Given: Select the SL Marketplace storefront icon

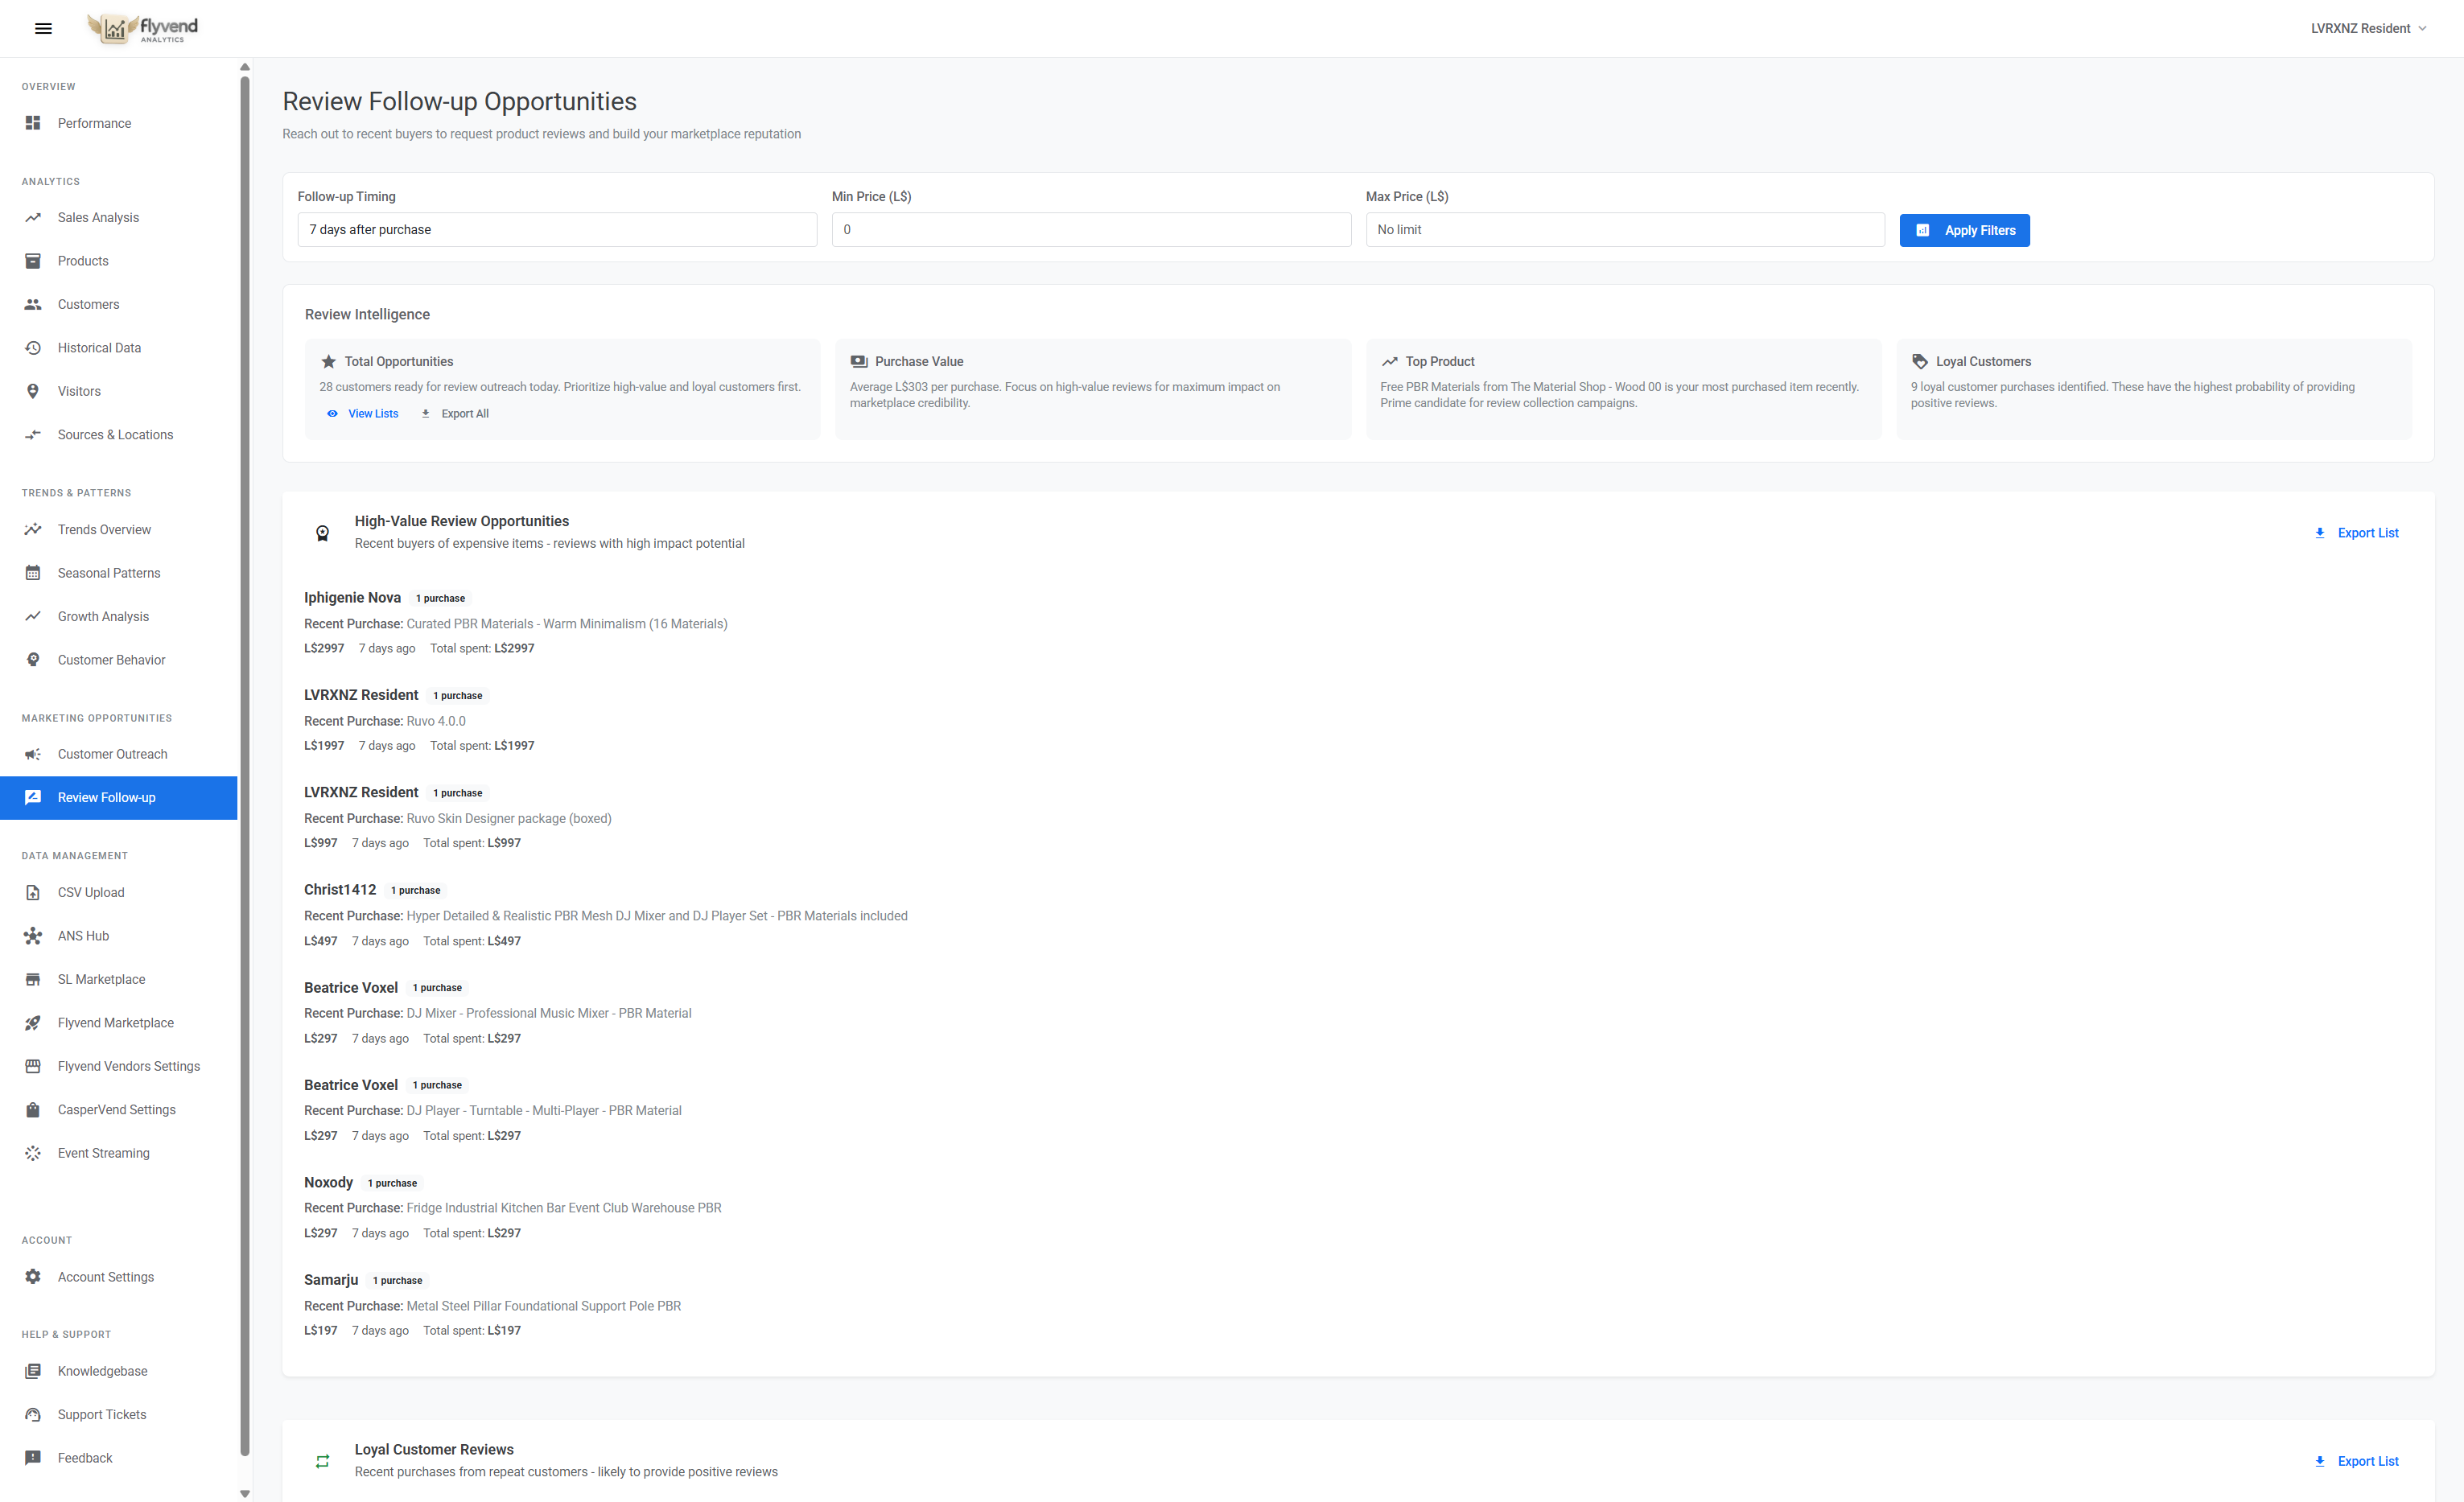Looking at the screenshot, I should [33, 979].
